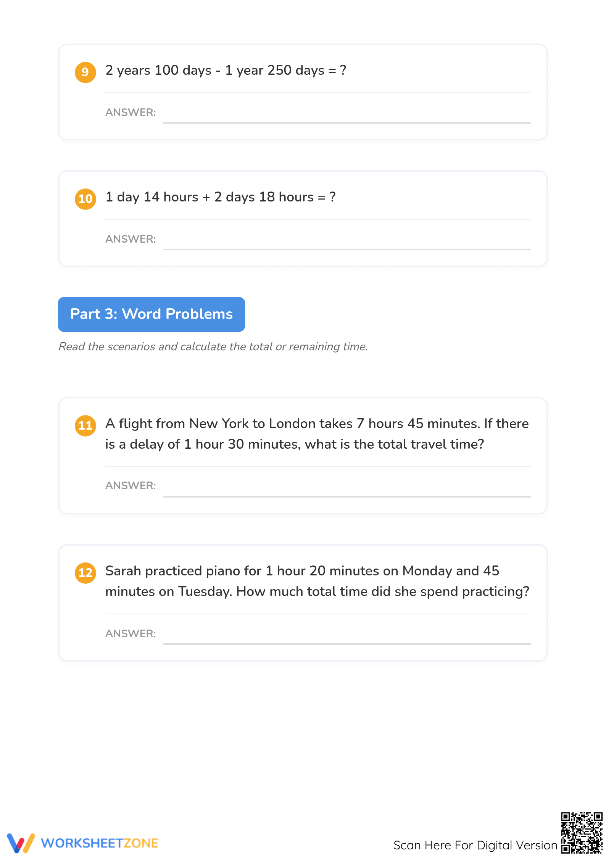
Task: Click the orange number 9 badge
Action: pos(85,72)
